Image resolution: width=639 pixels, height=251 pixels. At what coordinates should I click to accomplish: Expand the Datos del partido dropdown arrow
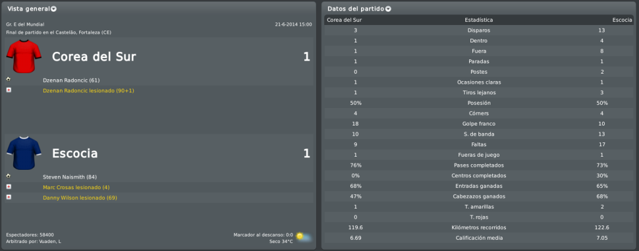pos(388,9)
